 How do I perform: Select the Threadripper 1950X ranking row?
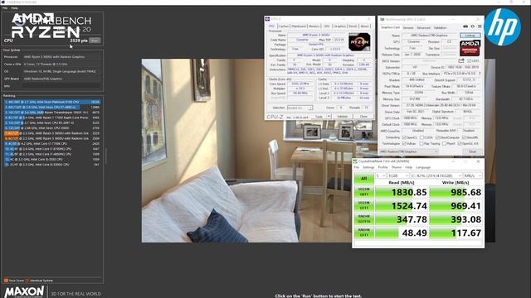(52, 113)
